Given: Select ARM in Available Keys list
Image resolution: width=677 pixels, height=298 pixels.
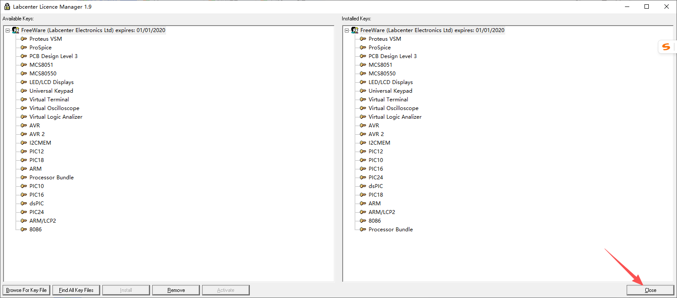Looking at the screenshot, I should [x=36, y=169].
